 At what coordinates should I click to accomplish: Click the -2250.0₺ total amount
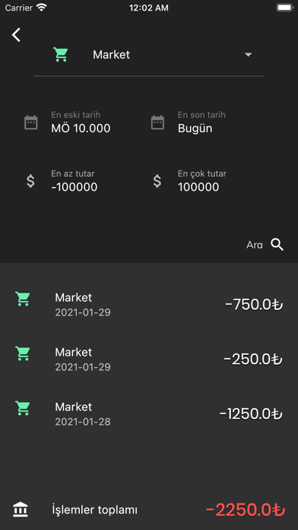(246, 509)
